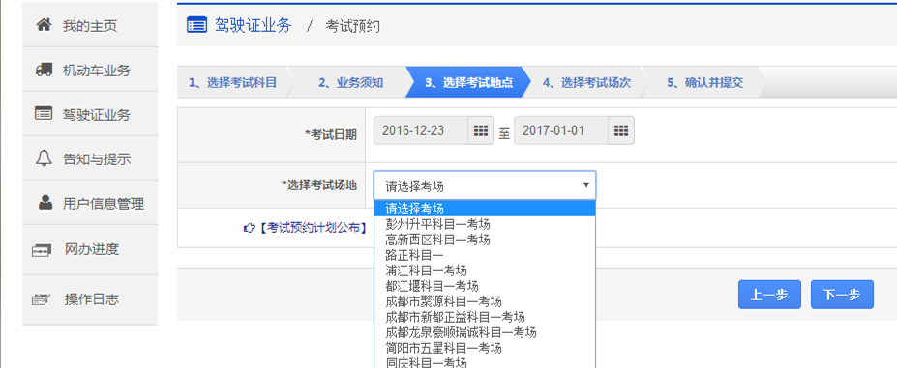
Task: Collapse the 请选择考场 dropdown box
Action: tap(485, 185)
